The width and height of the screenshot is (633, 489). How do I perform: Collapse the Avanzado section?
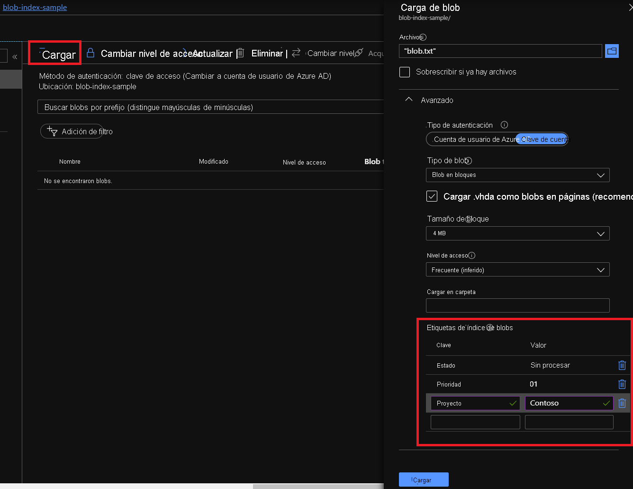[409, 100]
